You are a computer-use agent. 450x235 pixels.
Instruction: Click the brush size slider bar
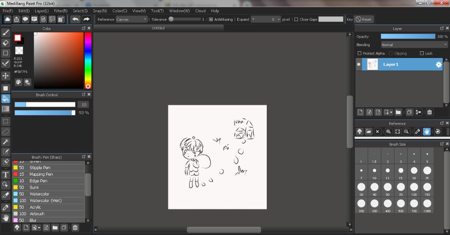click(x=45, y=105)
